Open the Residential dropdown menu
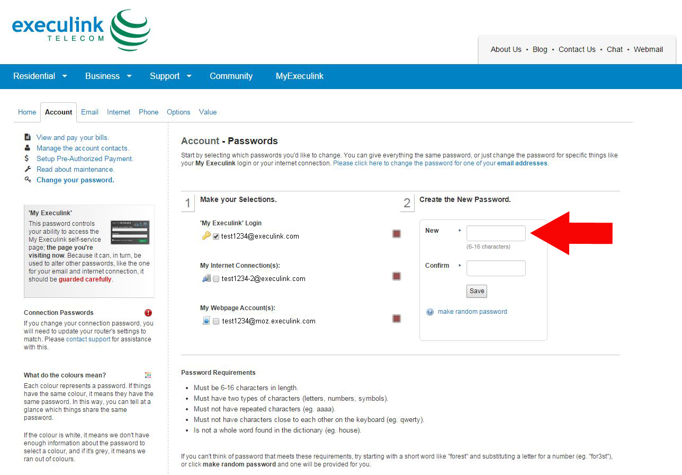 pyautogui.click(x=40, y=76)
